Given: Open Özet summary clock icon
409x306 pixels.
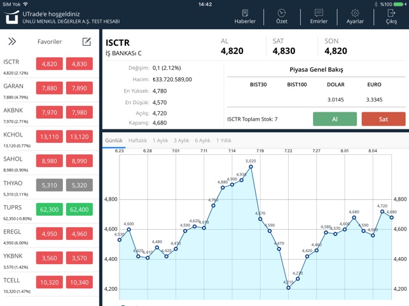Looking at the screenshot, I should pyautogui.click(x=281, y=13).
